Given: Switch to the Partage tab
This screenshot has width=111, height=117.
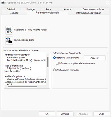Looking at the screenshot, I should pos(30,9).
